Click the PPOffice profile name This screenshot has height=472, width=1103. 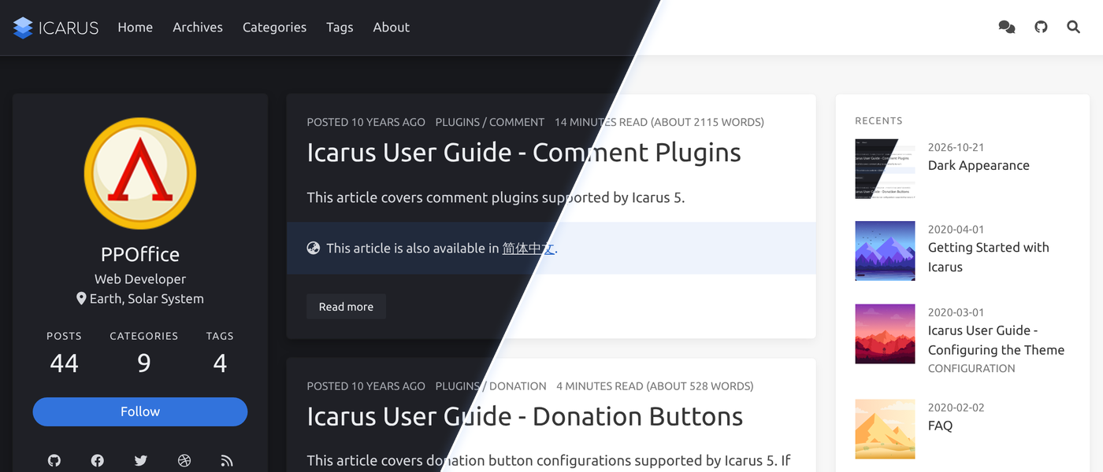click(x=140, y=254)
